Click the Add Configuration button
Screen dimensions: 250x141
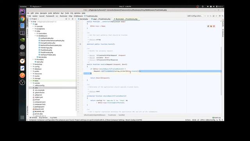coord(195,16)
